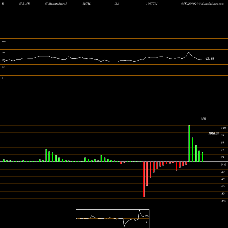Open the mini overview chart thumbnail
The image size is (228, 228).
[x=113, y=218]
